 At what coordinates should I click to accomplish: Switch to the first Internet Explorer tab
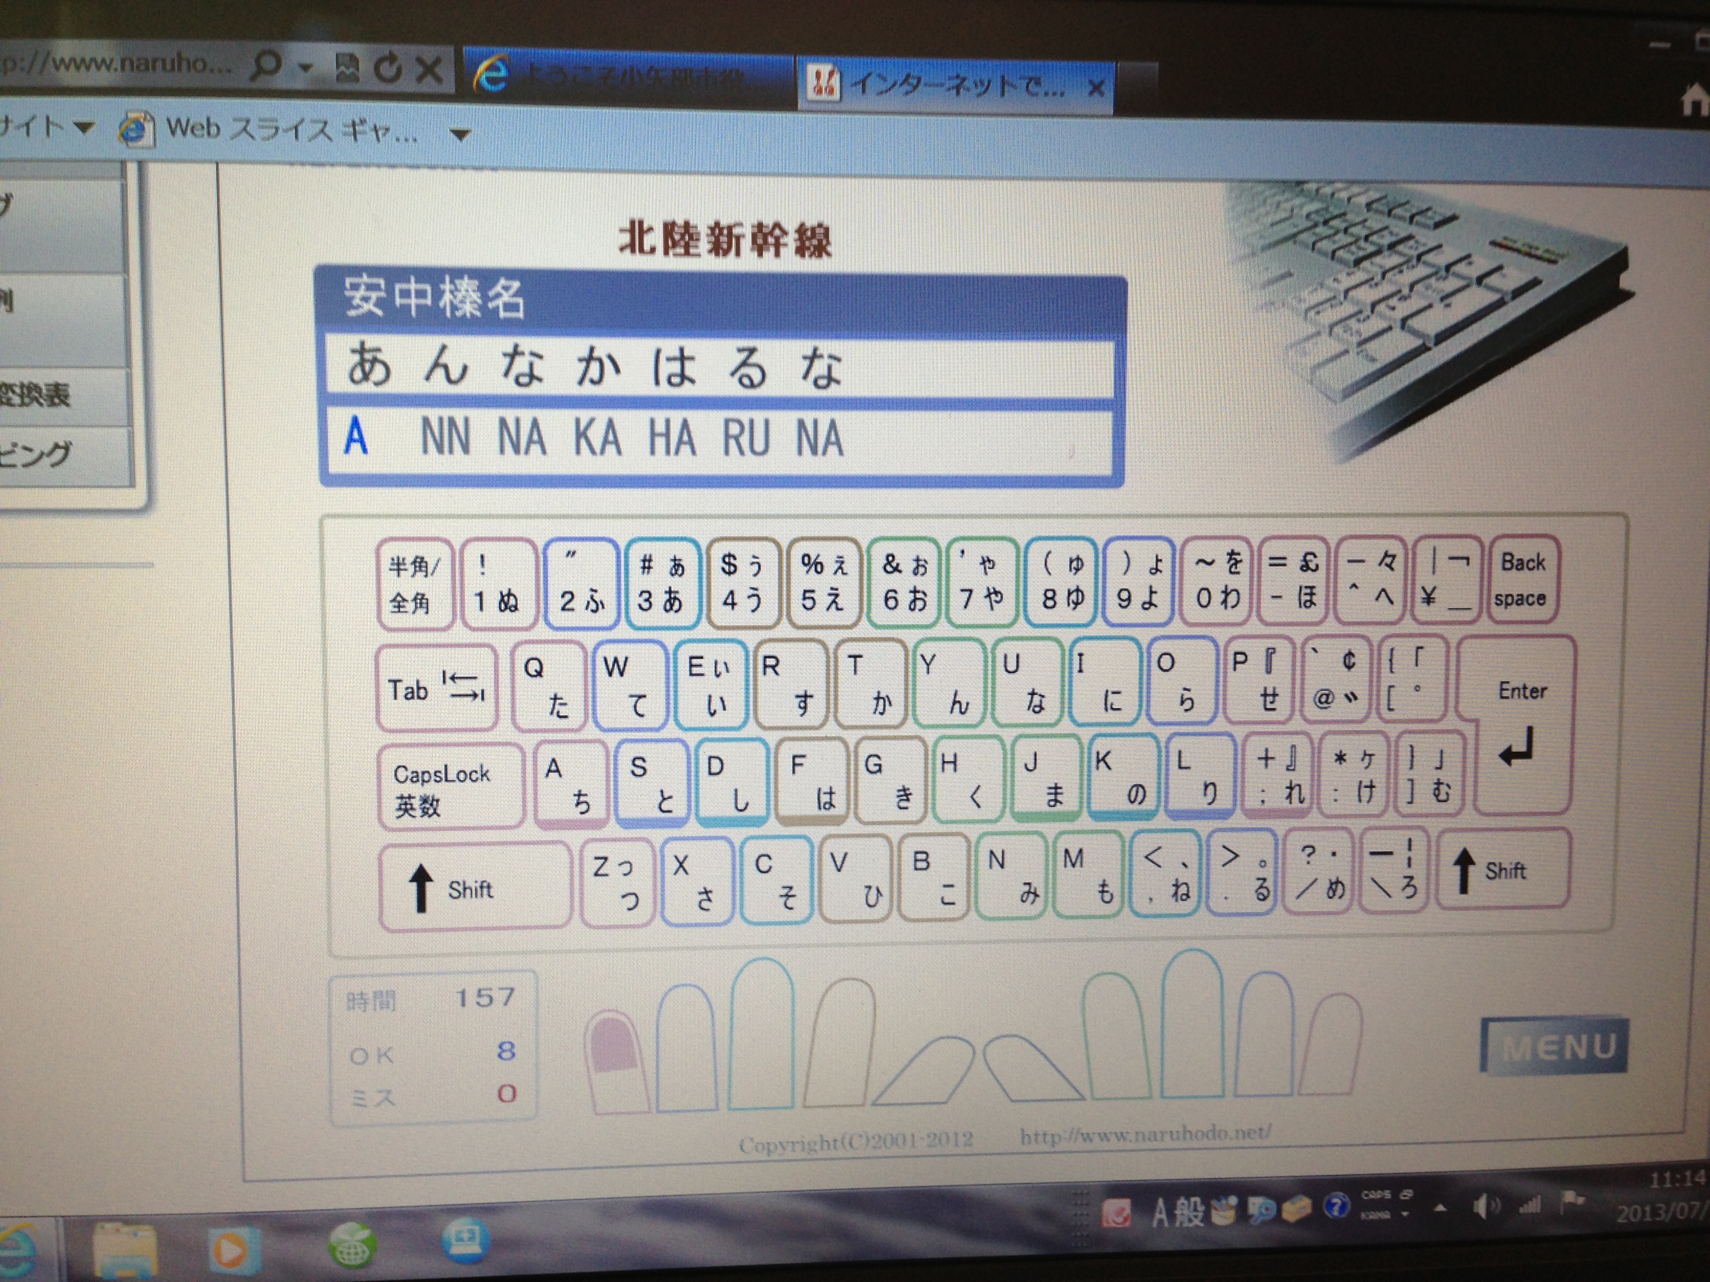pyautogui.click(x=628, y=76)
